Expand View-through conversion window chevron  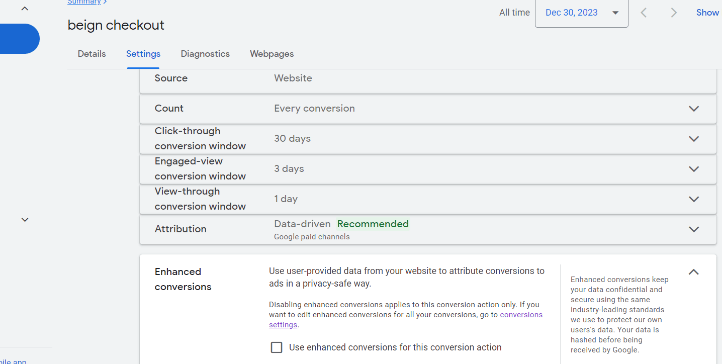click(694, 199)
